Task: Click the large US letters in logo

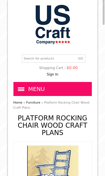Action: [53, 15]
